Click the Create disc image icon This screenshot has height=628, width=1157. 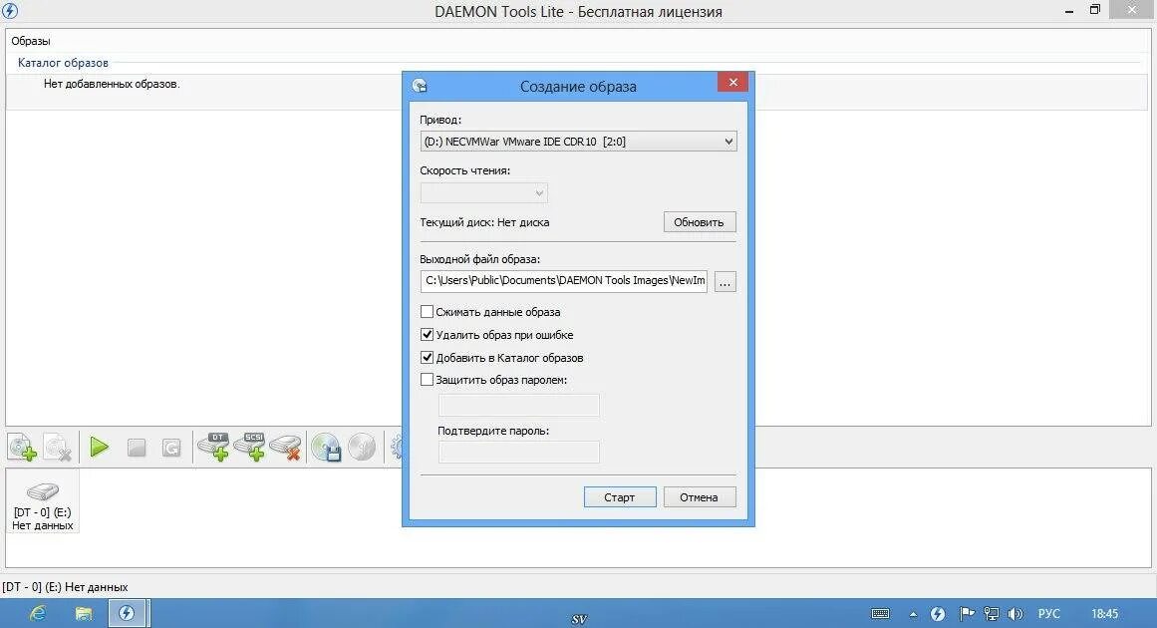[x=326, y=448]
